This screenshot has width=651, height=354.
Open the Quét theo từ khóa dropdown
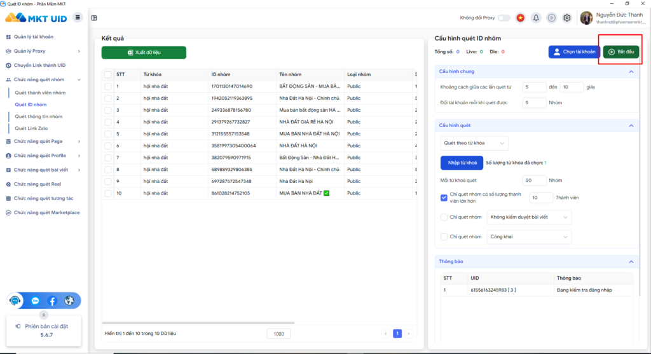click(x=474, y=143)
